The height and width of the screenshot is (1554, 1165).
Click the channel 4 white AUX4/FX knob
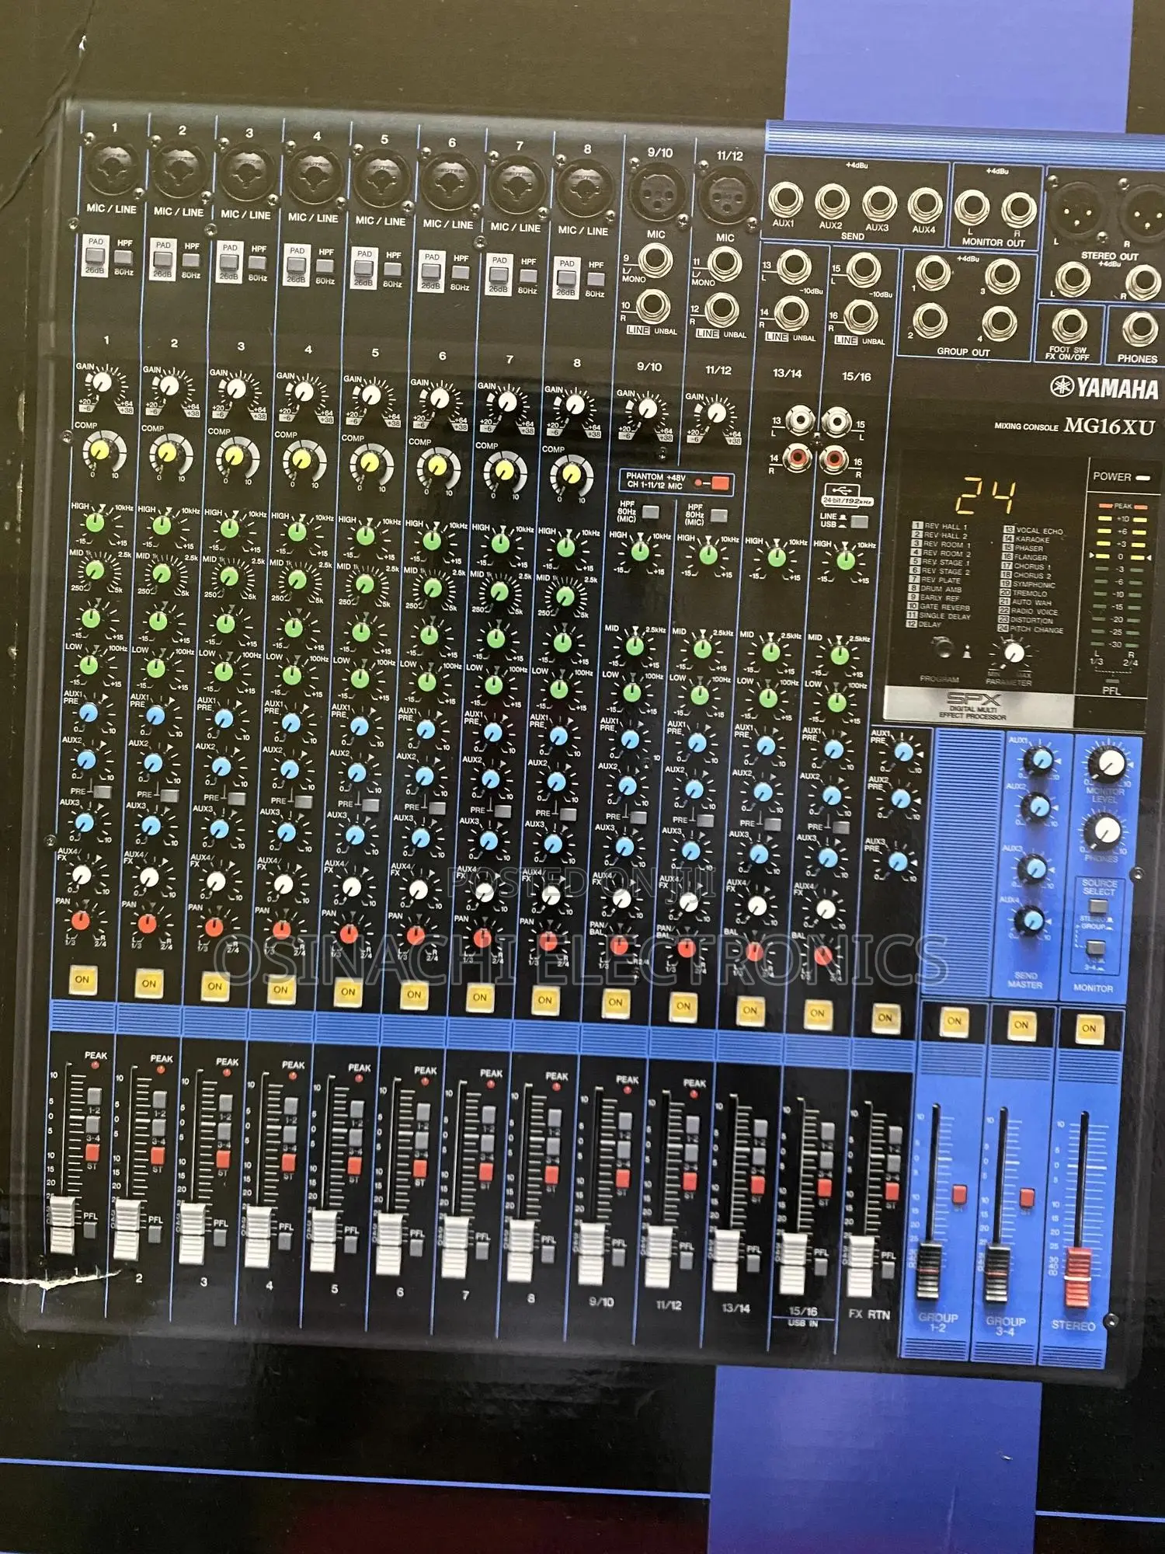pos(283,884)
